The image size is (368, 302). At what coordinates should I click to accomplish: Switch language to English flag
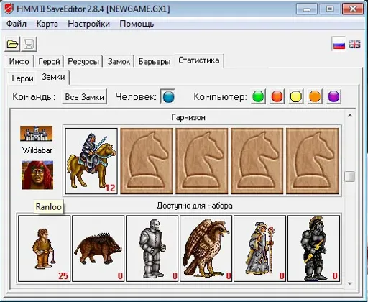354,44
